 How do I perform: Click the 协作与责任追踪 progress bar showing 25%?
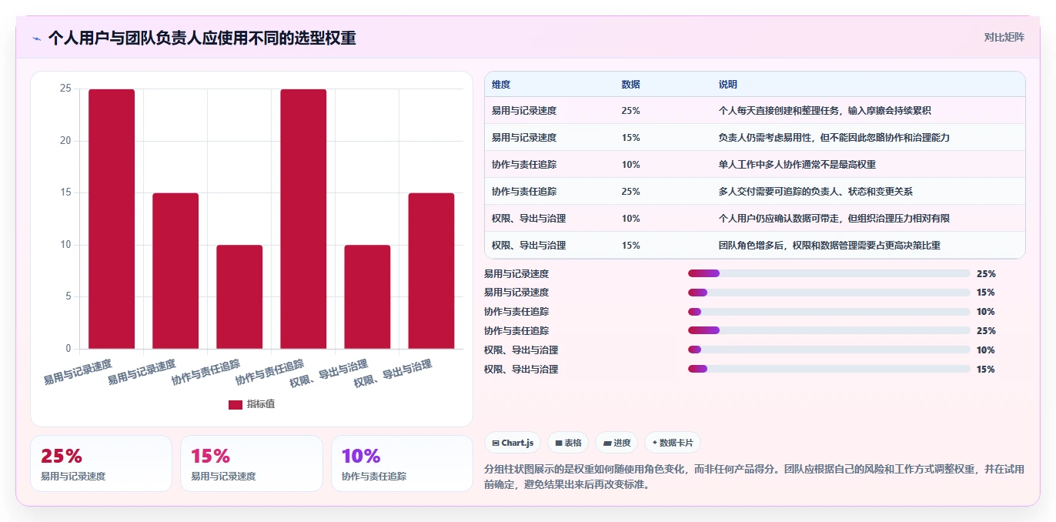click(829, 330)
